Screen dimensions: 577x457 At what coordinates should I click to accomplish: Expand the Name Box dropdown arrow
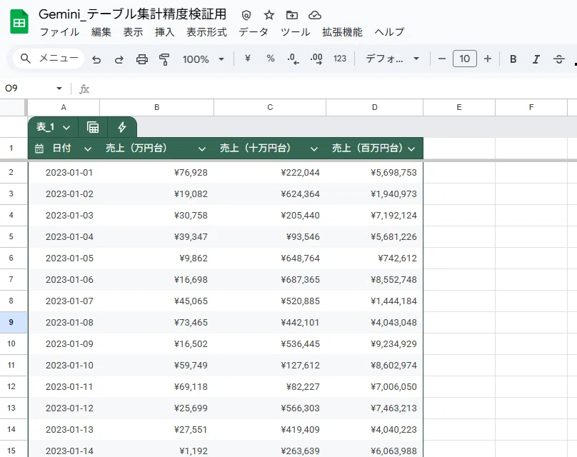tap(59, 89)
